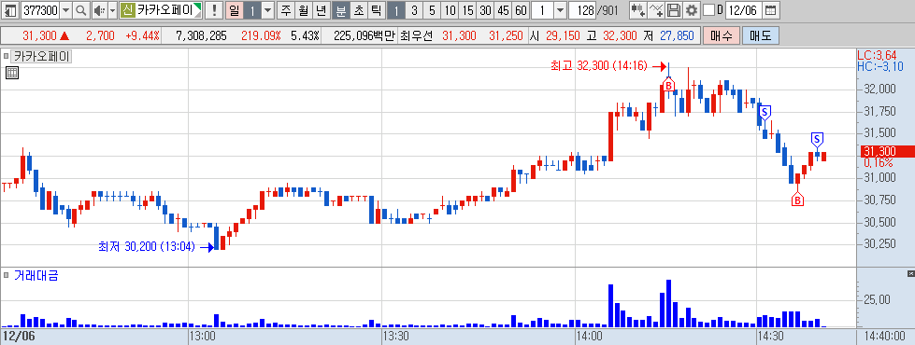Select the 60-minute interval button

pos(522,10)
